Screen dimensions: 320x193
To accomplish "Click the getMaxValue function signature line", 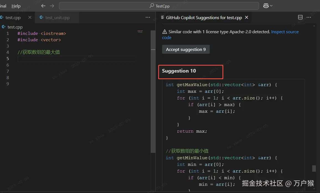I will point(221,85).
